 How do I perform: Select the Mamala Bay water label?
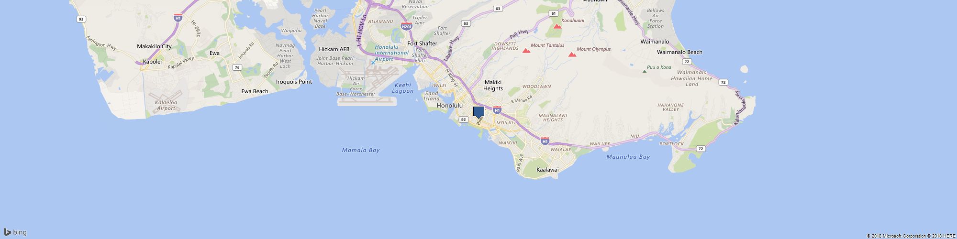[361, 150]
